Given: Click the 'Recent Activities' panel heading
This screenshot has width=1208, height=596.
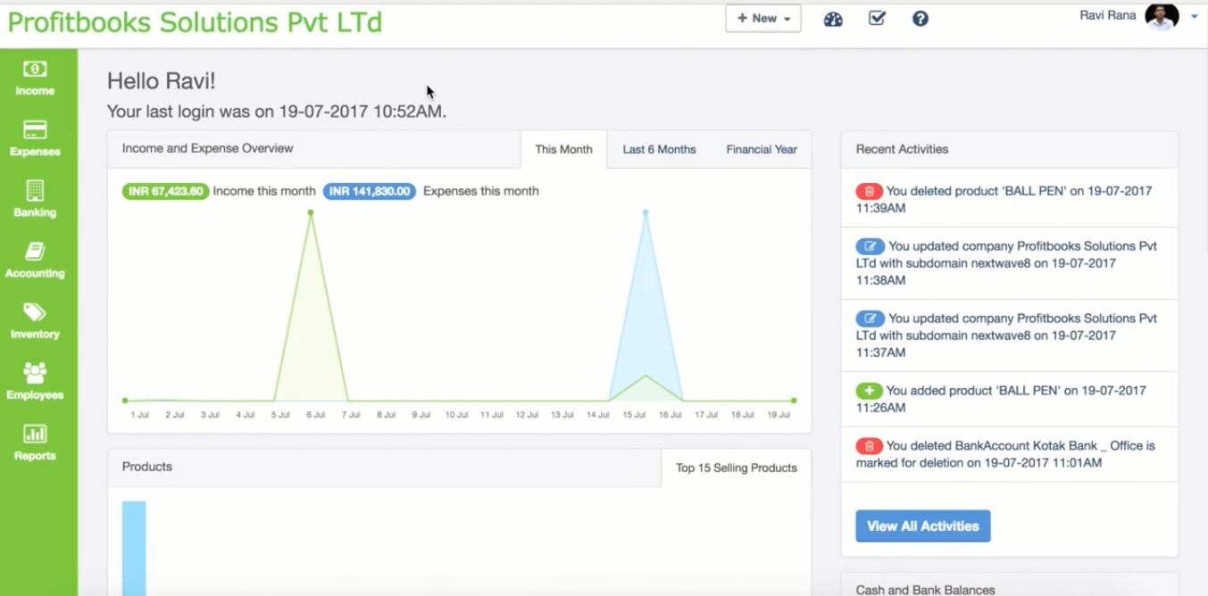Looking at the screenshot, I should [902, 149].
